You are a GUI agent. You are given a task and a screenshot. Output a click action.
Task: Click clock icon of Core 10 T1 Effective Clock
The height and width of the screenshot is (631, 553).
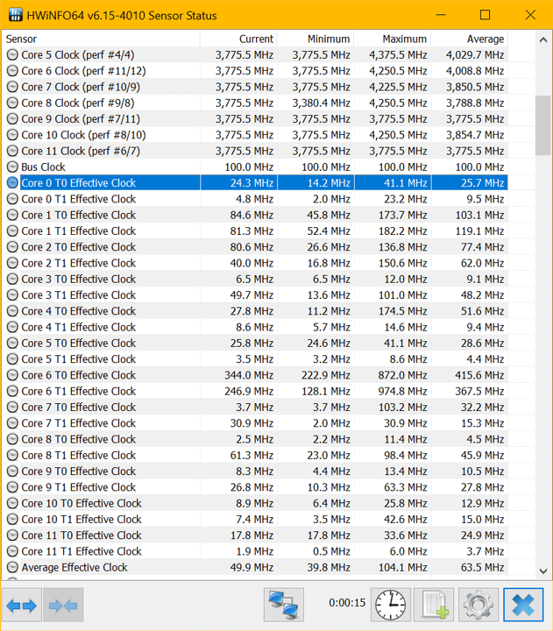pyautogui.click(x=13, y=519)
